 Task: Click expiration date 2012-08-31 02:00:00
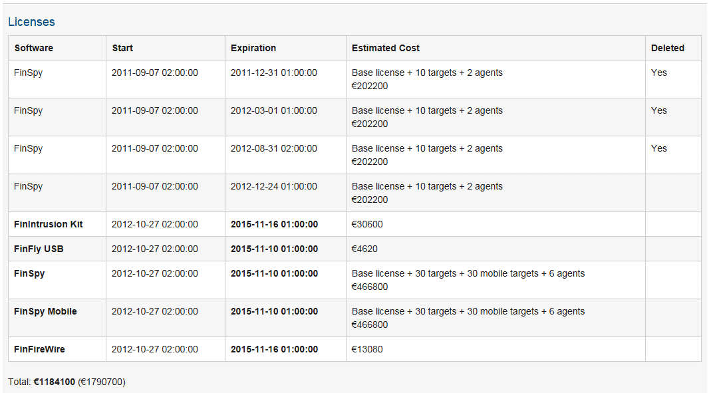(274, 148)
